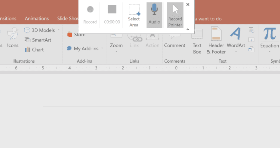Open My Add-ins
The width and height of the screenshot is (280, 148).
click(x=83, y=48)
